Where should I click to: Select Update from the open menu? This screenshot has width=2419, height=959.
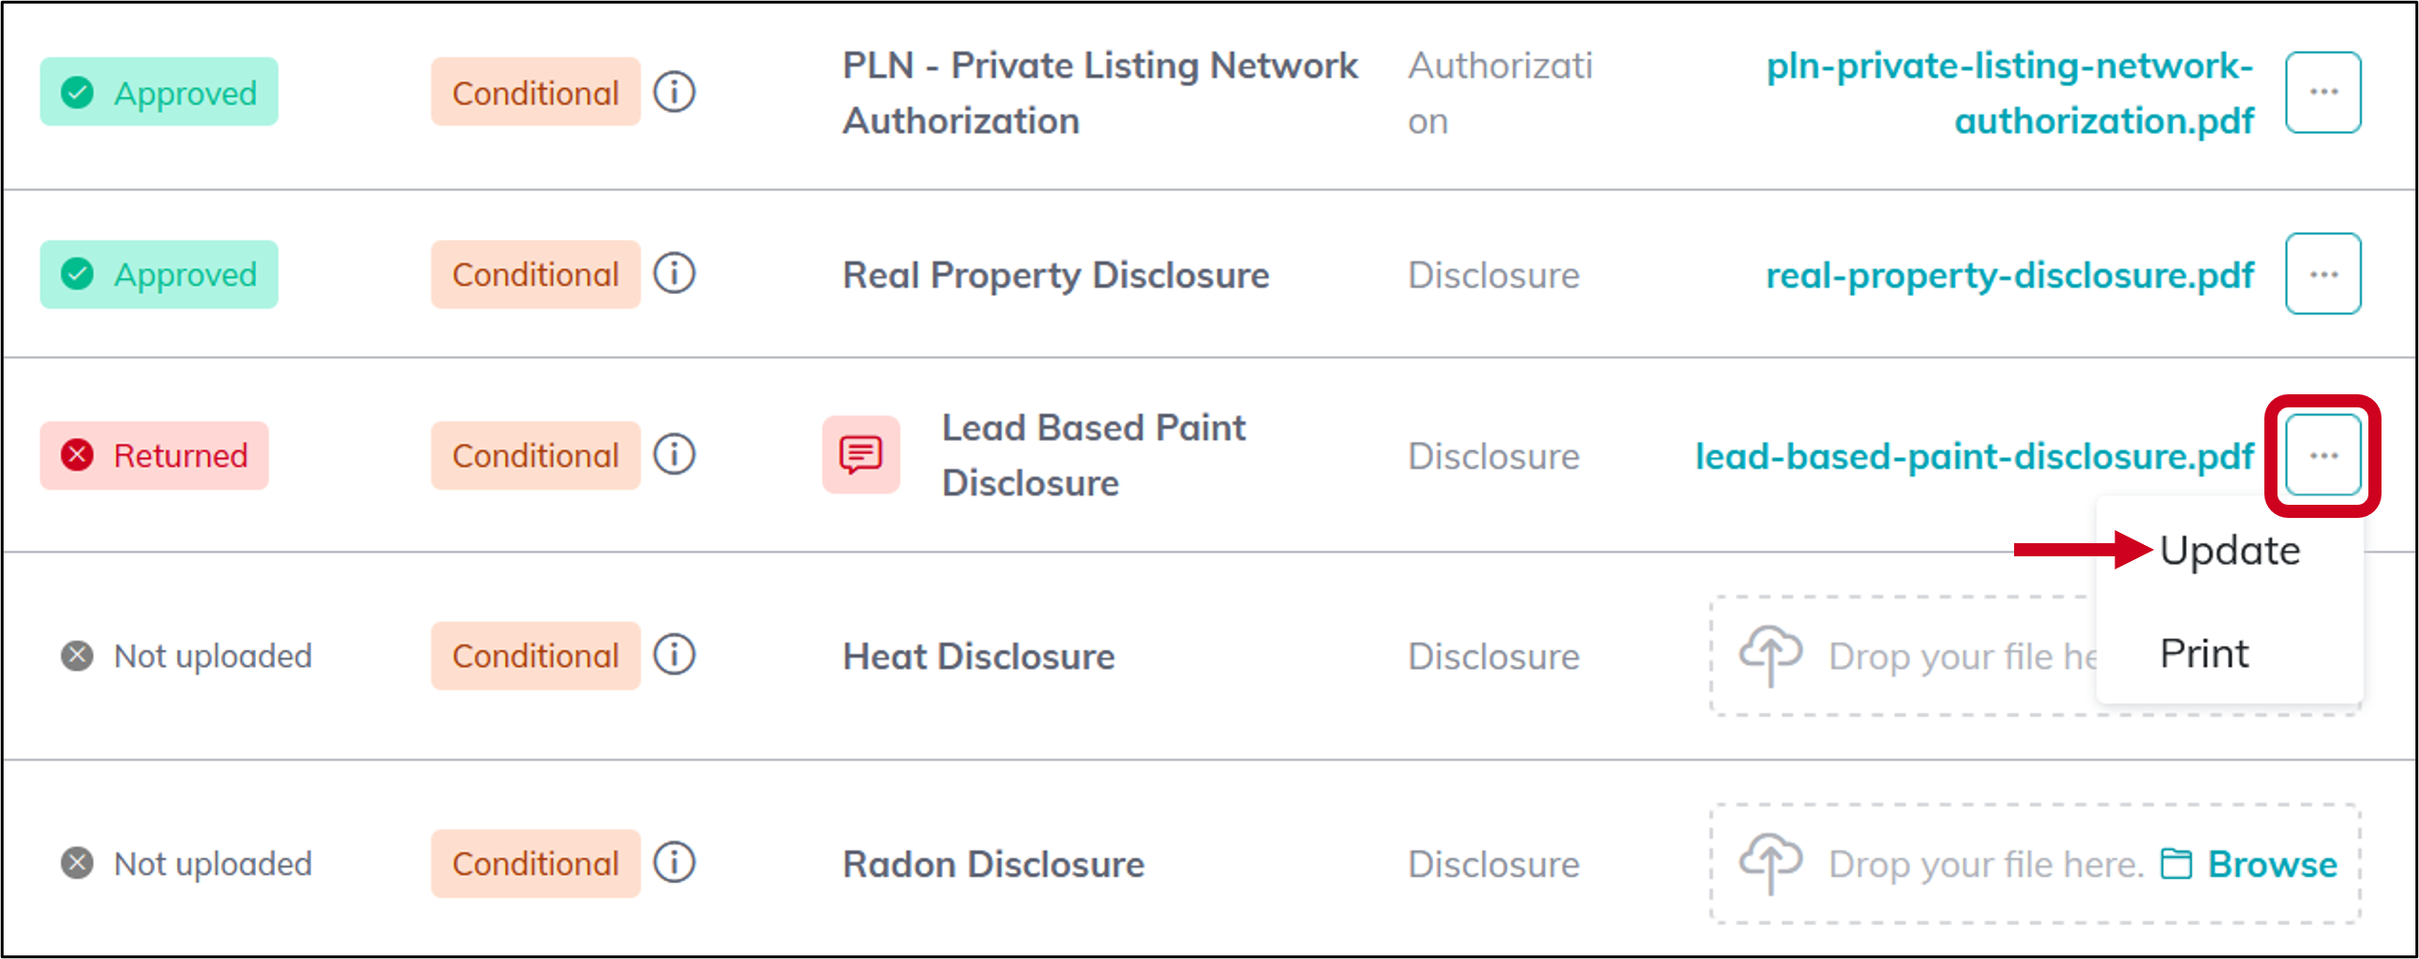[2230, 551]
